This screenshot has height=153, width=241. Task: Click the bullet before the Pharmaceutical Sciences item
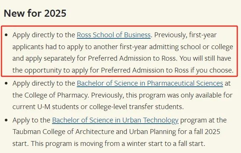(6, 83)
